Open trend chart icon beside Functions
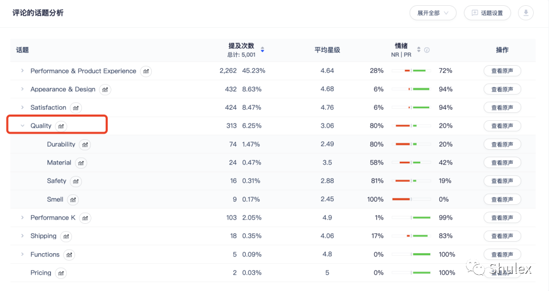The width and height of the screenshot is (549, 291). point(69,255)
